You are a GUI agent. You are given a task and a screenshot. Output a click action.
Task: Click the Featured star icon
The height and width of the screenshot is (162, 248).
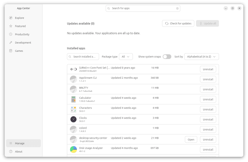[11, 26]
